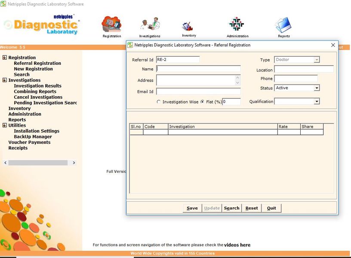The height and width of the screenshot is (258, 351).
Task: Focus the Phone input field
Action: [x=296, y=79]
